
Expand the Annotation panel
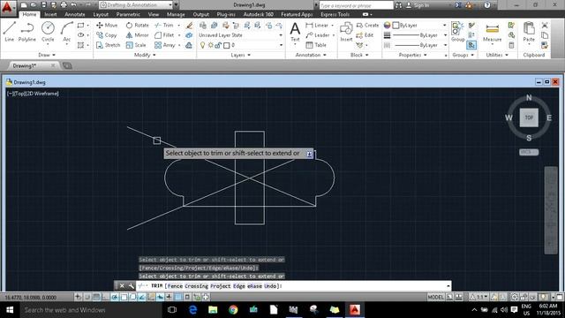coord(311,55)
